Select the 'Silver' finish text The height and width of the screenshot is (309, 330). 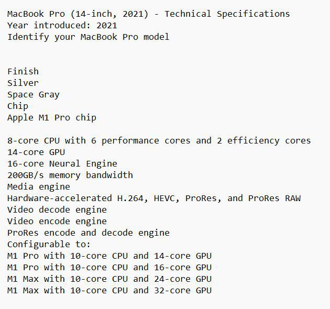click(x=23, y=83)
